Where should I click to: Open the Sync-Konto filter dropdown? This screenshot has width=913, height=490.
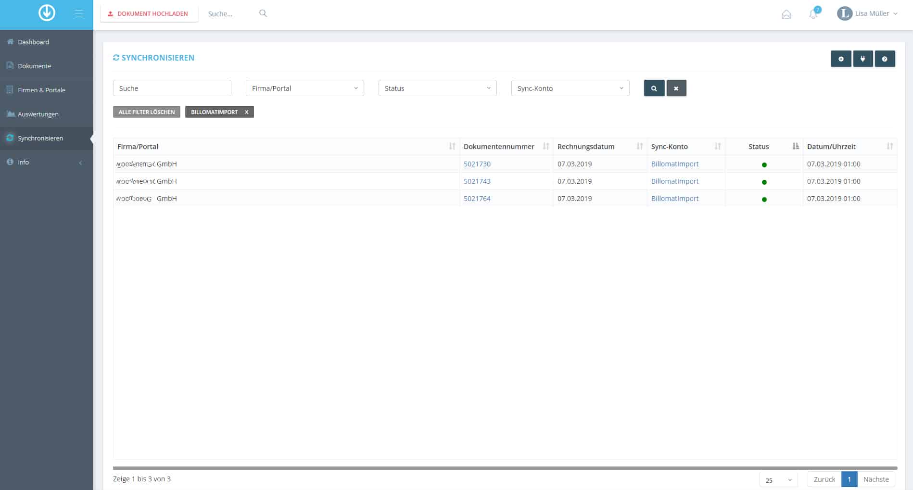(571, 88)
